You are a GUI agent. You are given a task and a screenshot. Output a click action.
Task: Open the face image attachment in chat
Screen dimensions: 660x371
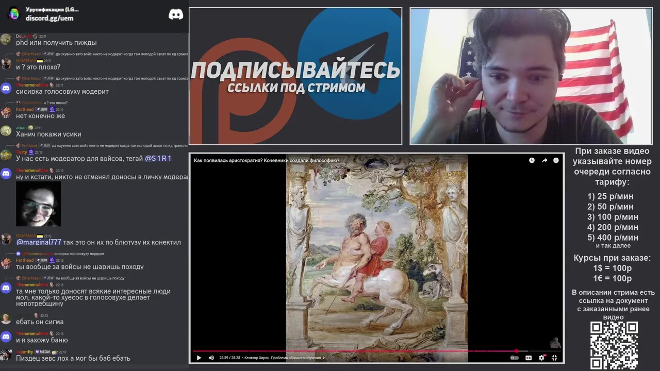coord(38,204)
